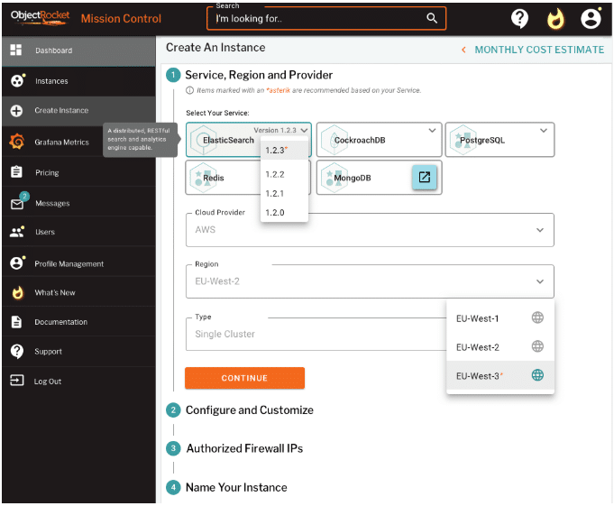Click the Redis hexagon service icon

click(203, 178)
